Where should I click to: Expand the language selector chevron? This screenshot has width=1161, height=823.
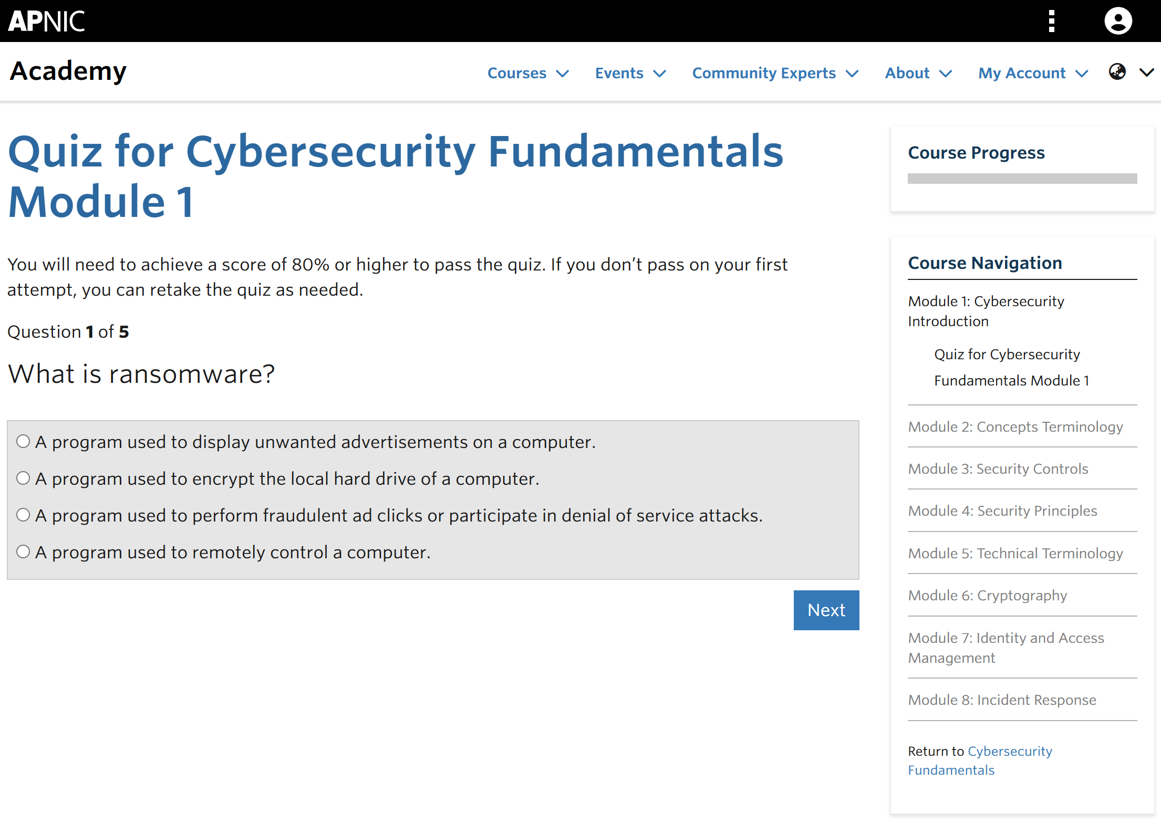(1146, 72)
